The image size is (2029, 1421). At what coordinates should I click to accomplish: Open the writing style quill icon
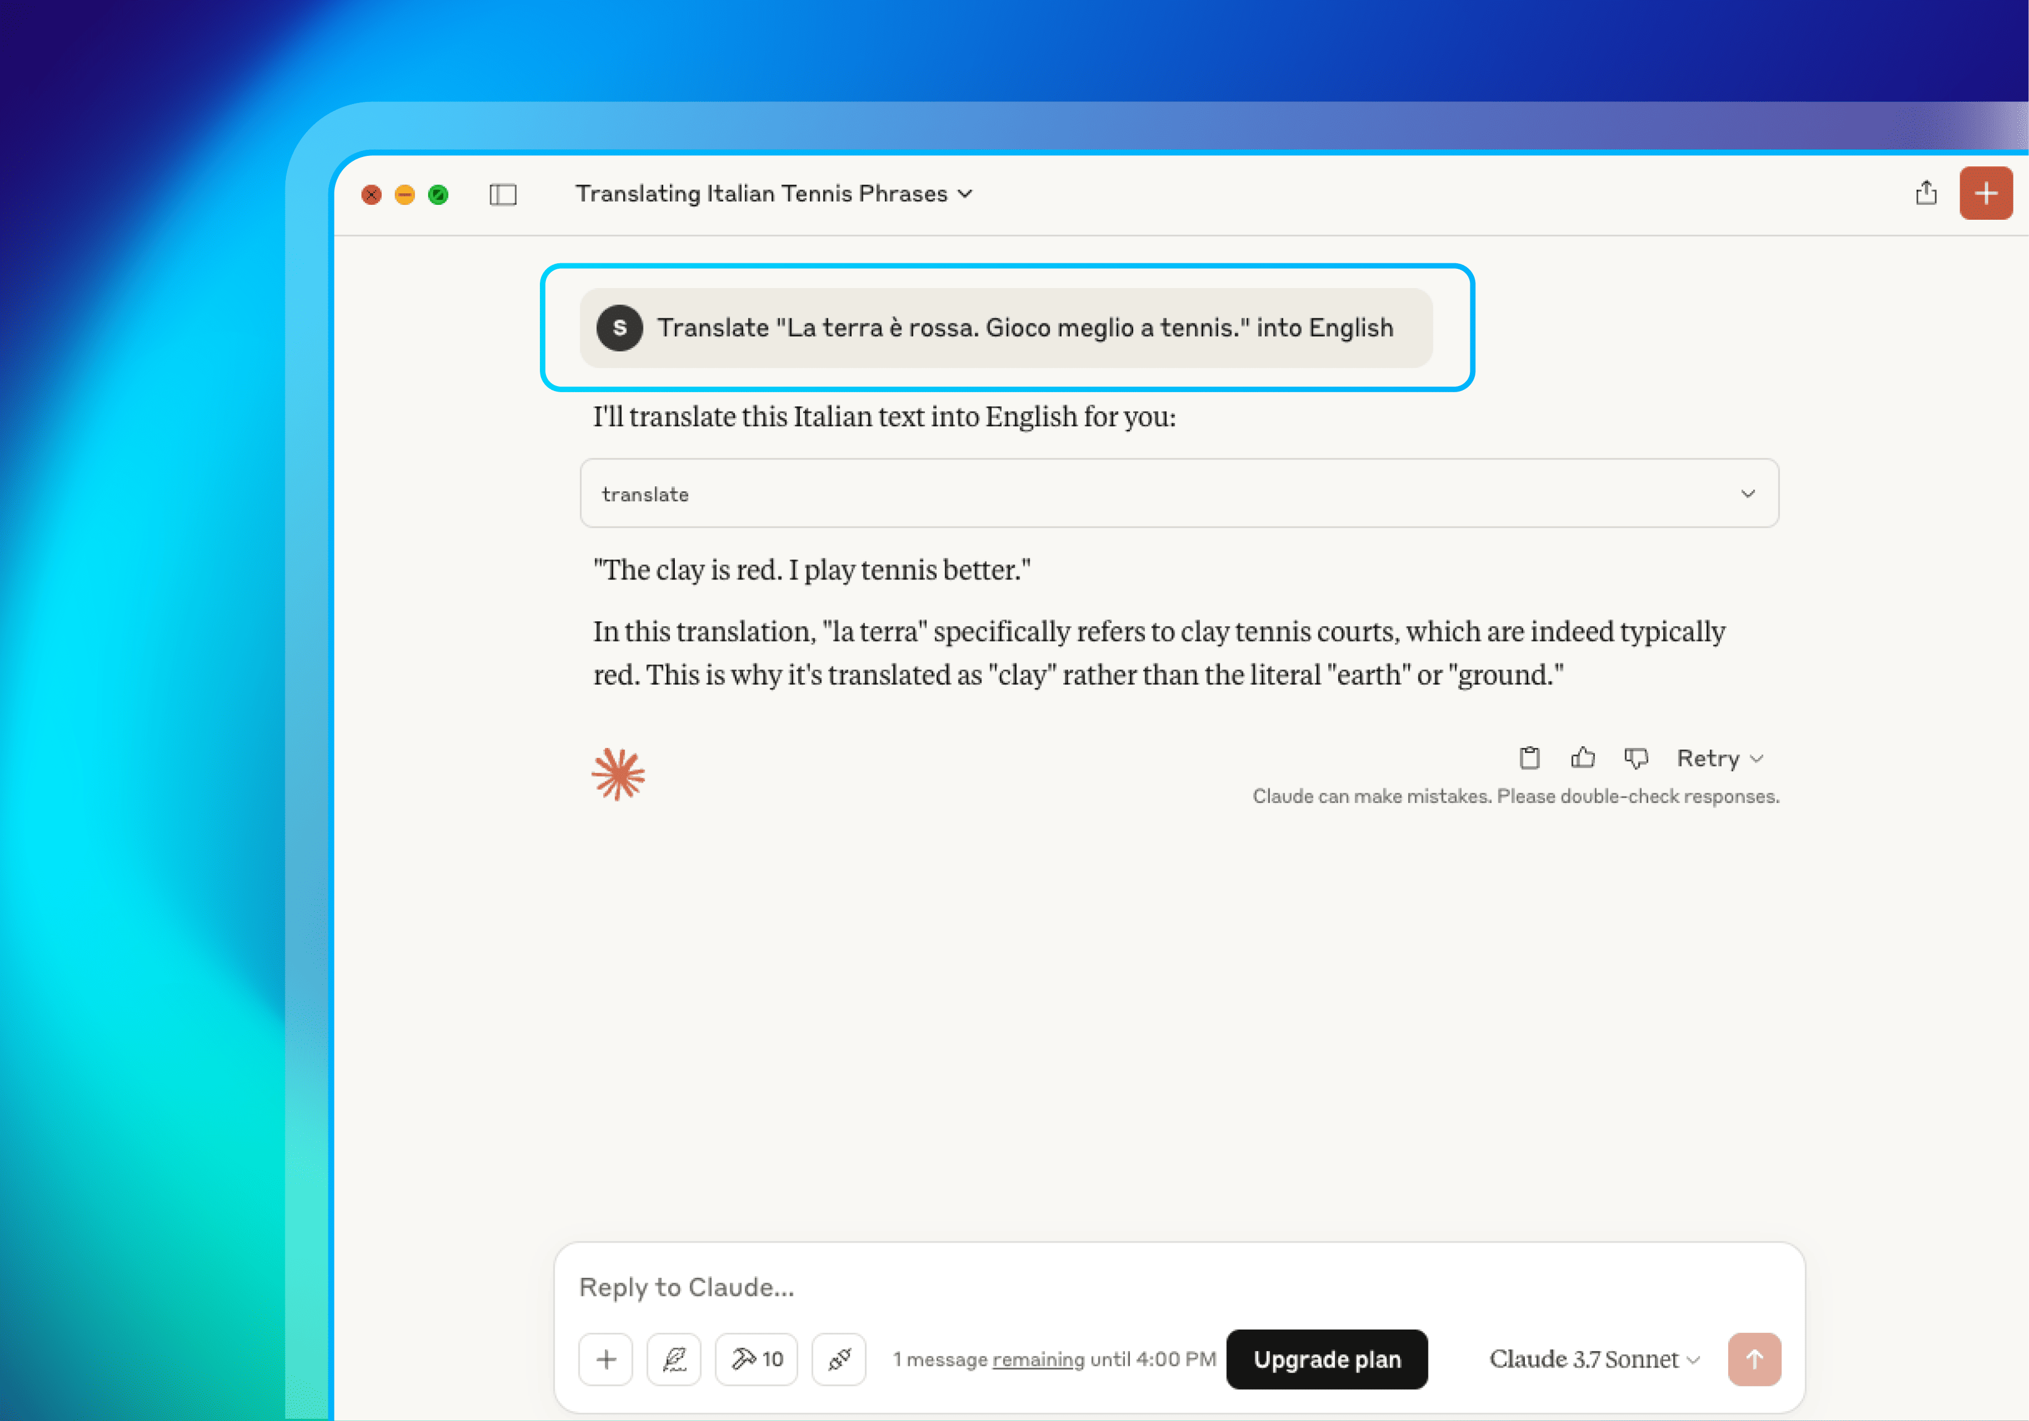(673, 1359)
